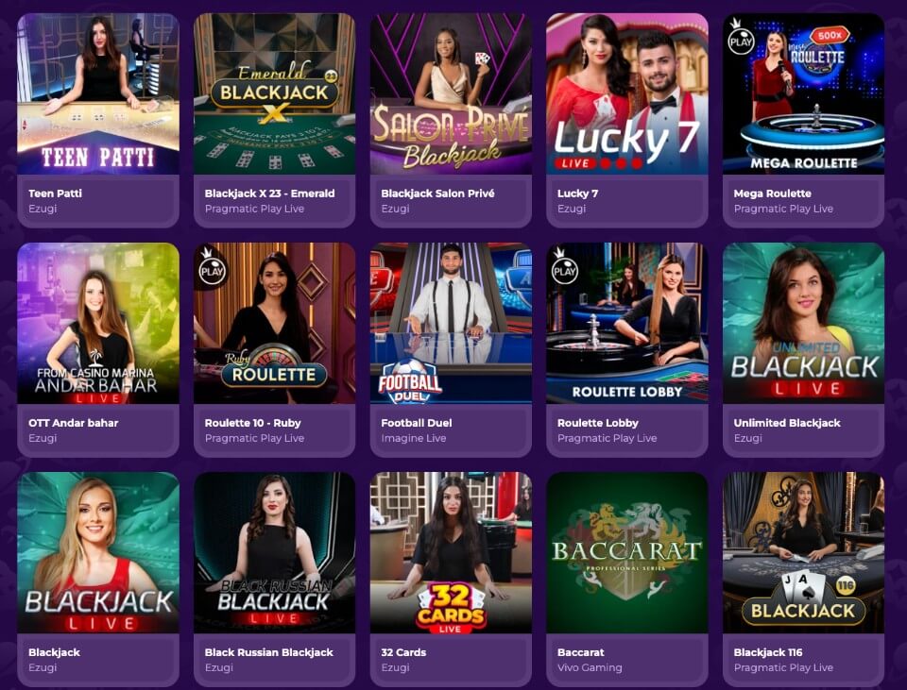This screenshot has height=690, width=907.
Task: Select the Roulette 10 - Ruby title
Action: (x=253, y=423)
